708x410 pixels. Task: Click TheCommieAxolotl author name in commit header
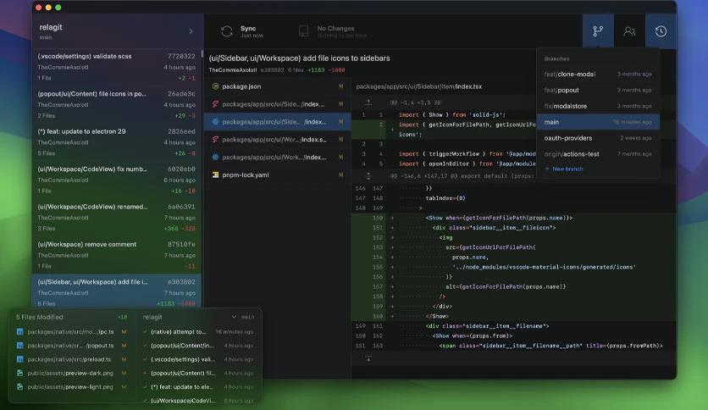[x=233, y=70]
